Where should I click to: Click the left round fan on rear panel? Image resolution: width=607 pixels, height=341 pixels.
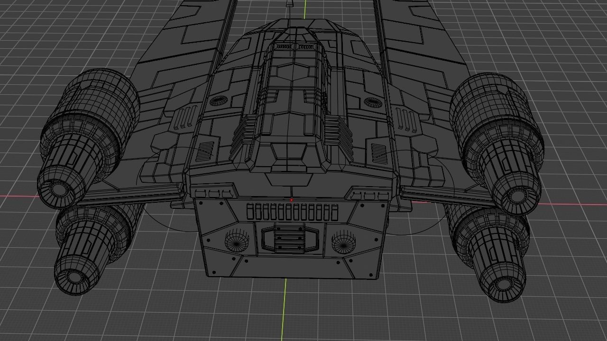coord(237,241)
